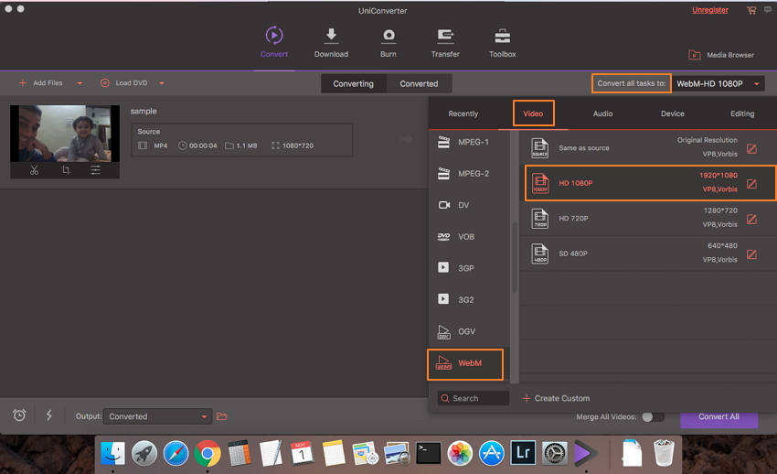Choose VOB format
The height and width of the screenshot is (474, 777).
pyautogui.click(x=468, y=237)
